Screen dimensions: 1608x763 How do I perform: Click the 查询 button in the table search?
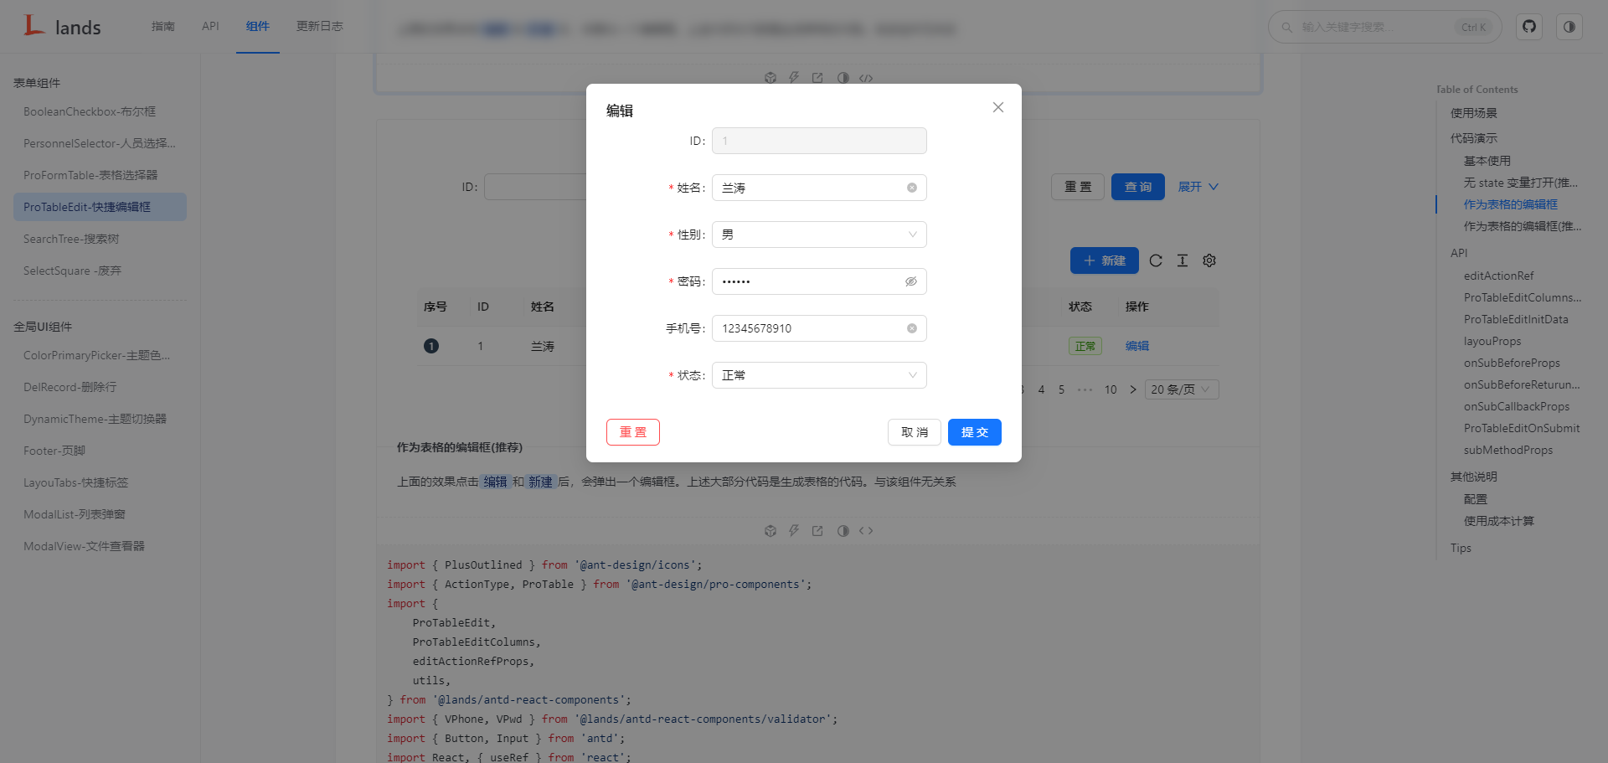point(1137,187)
